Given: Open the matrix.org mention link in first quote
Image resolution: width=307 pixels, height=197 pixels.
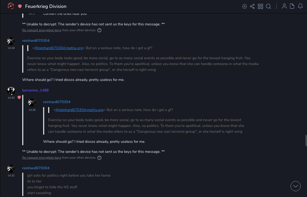Looking at the screenshot, I should pos(59,48).
